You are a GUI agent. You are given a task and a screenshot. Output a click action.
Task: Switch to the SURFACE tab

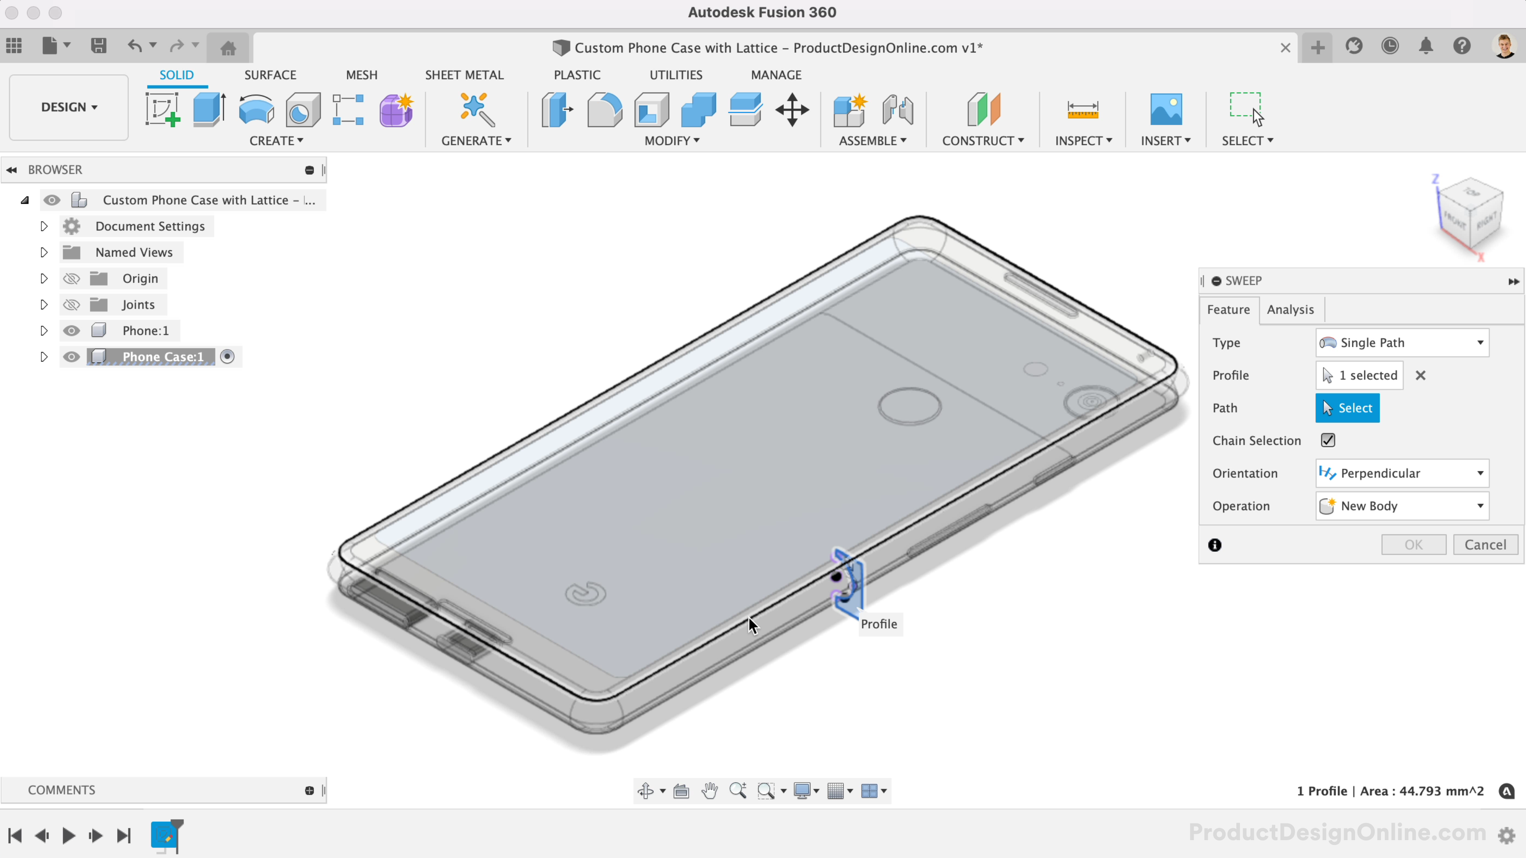coord(270,75)
